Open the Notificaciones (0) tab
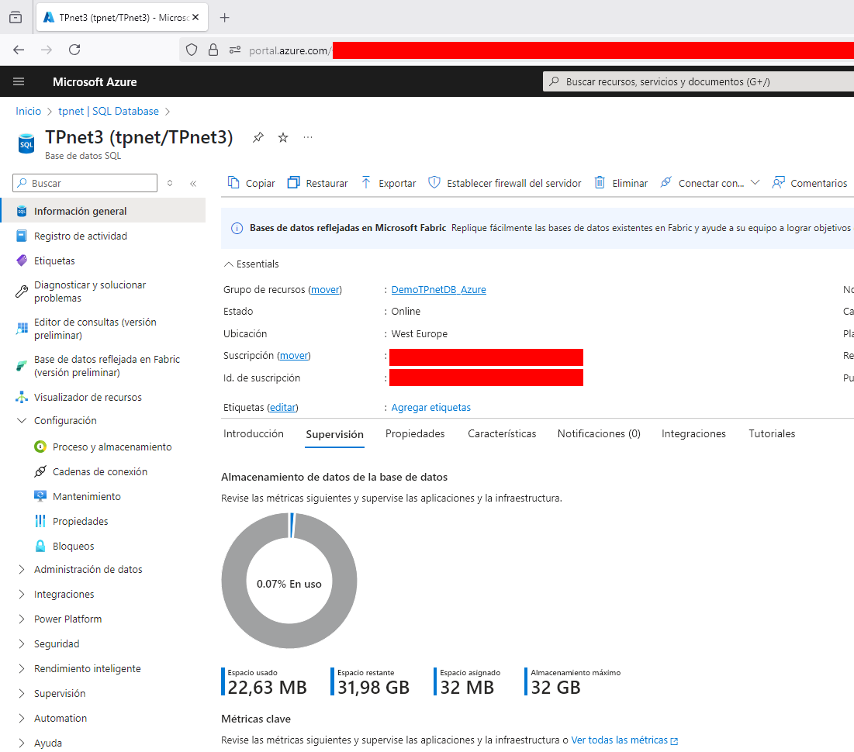The height and width of the screenshot is (752, 854). 599,433
